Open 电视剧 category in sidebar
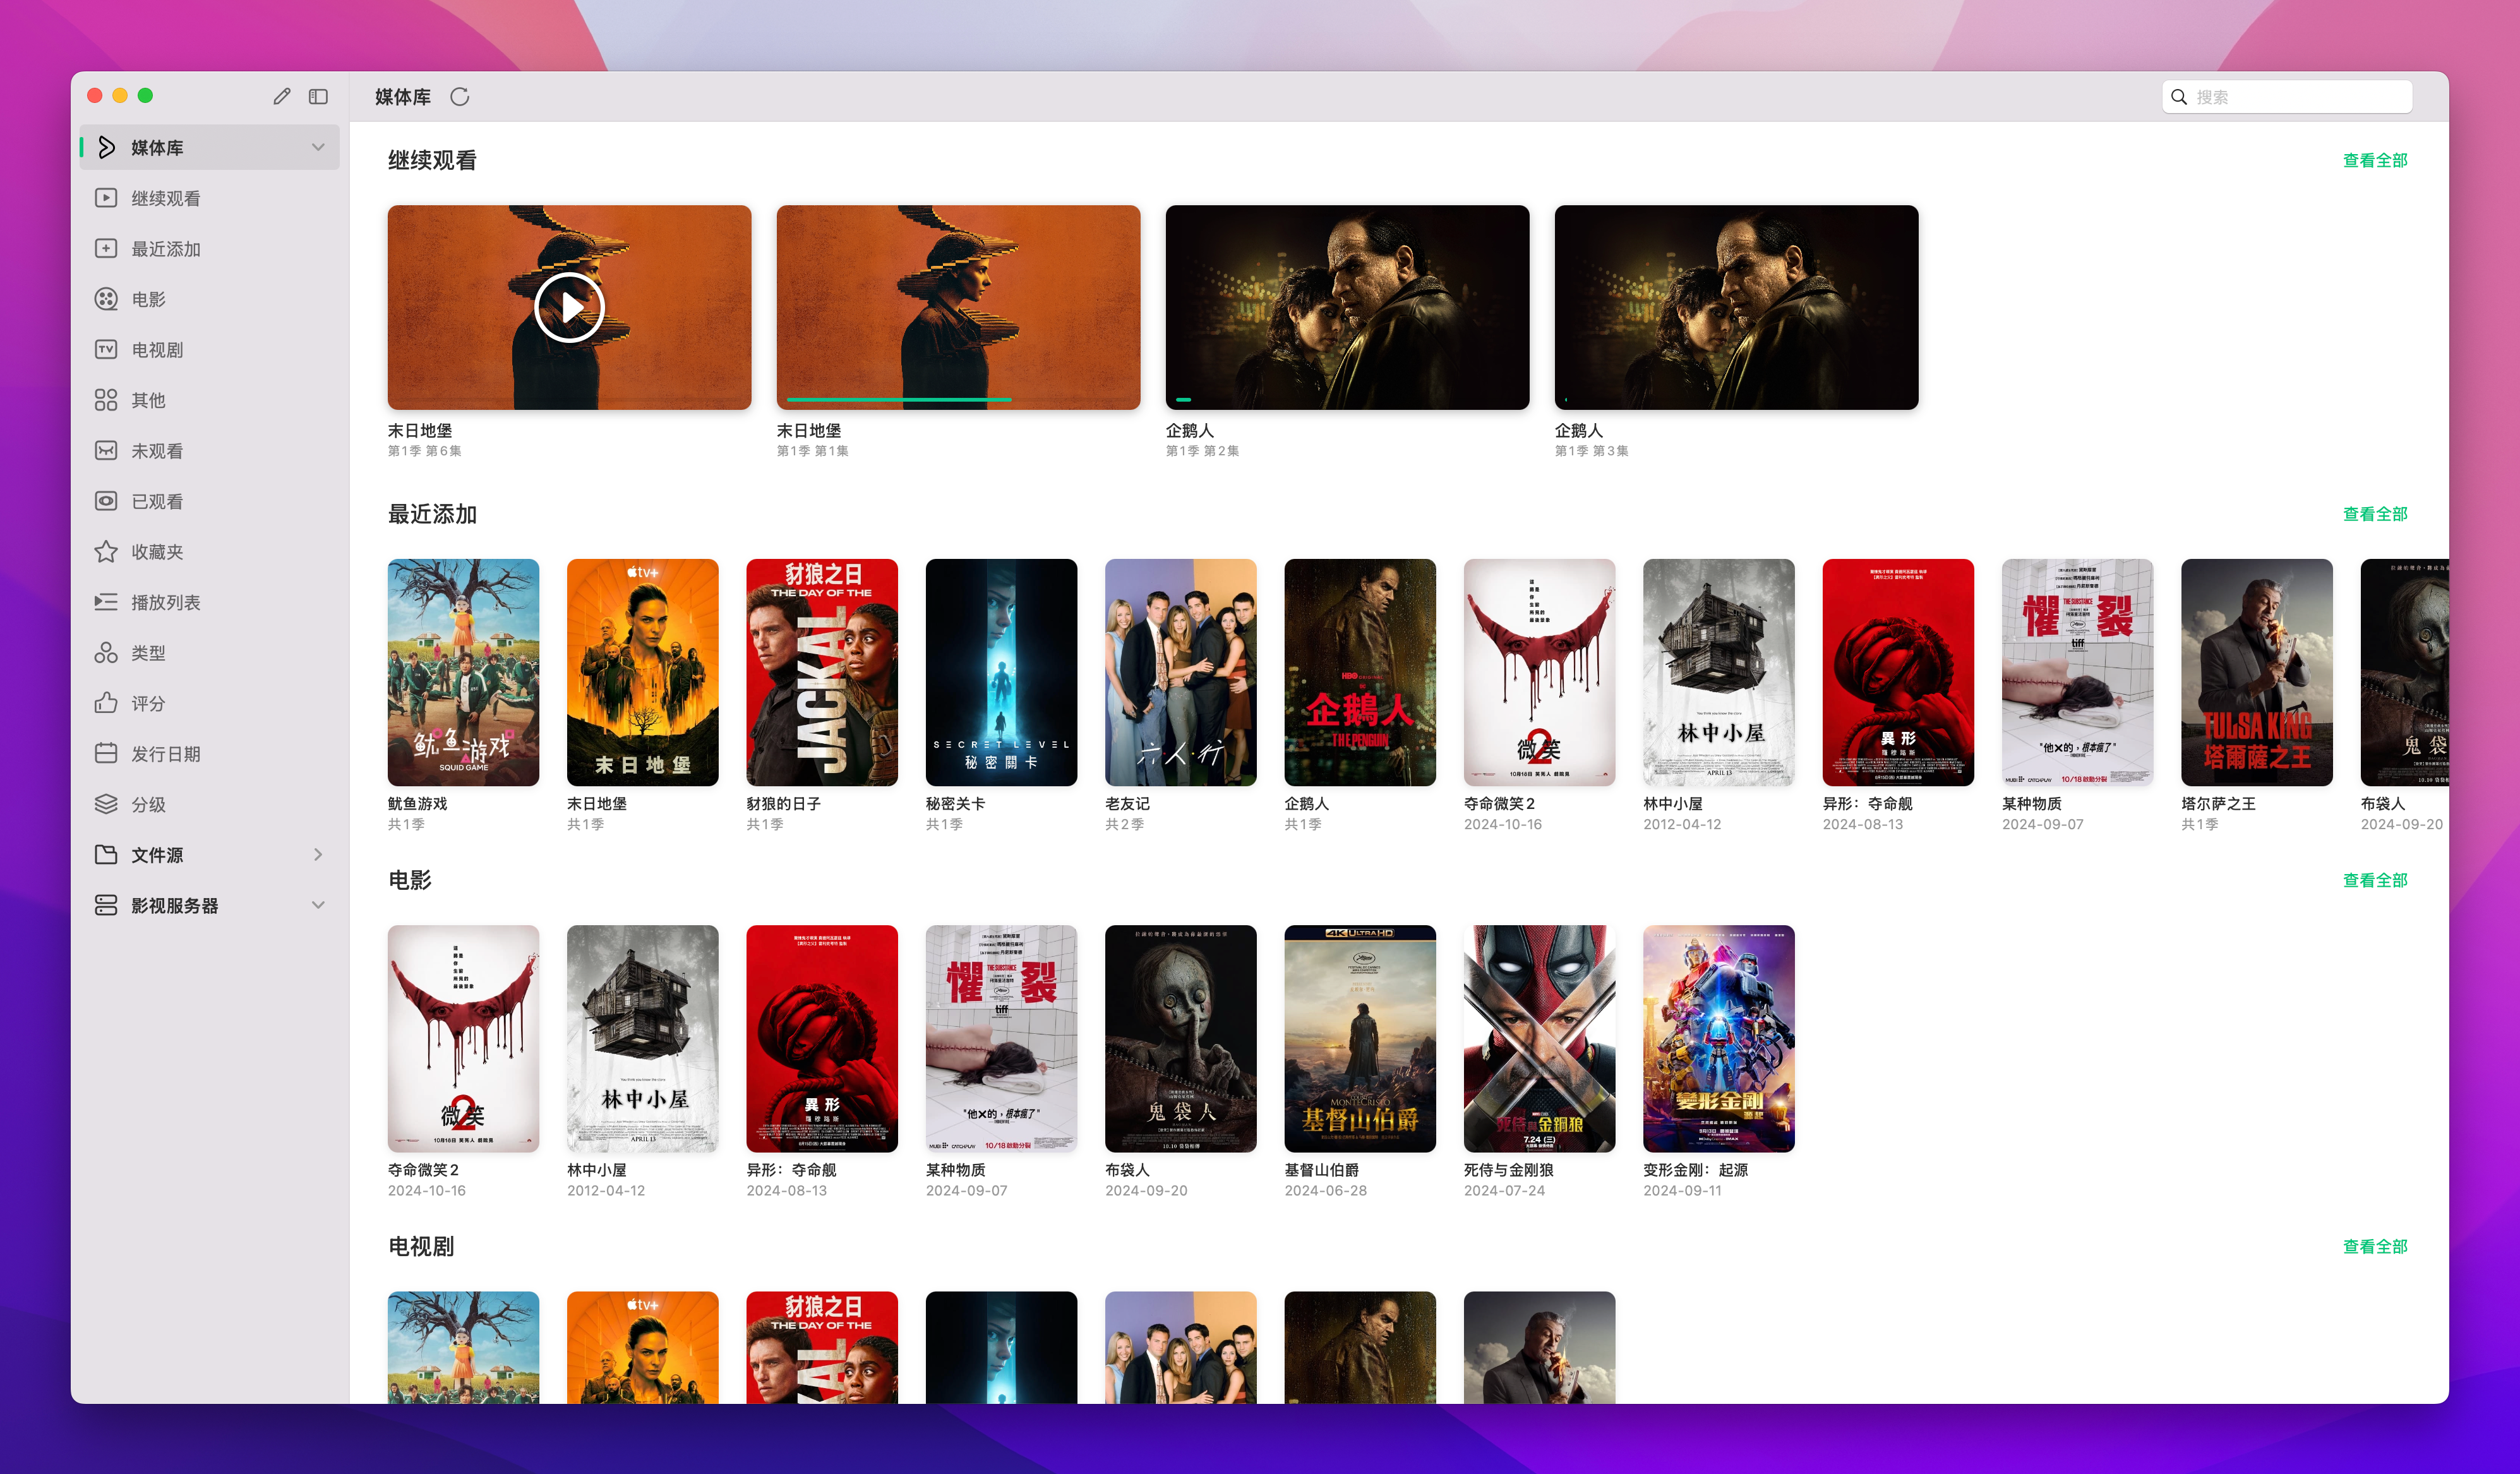Screen dimensions: 2520x1474 (x=210, y=349)
